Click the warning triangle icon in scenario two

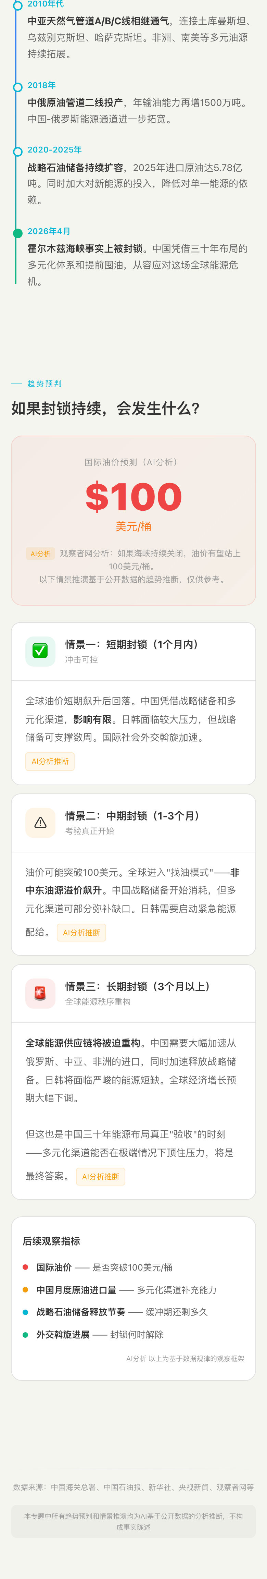point(40,822)
